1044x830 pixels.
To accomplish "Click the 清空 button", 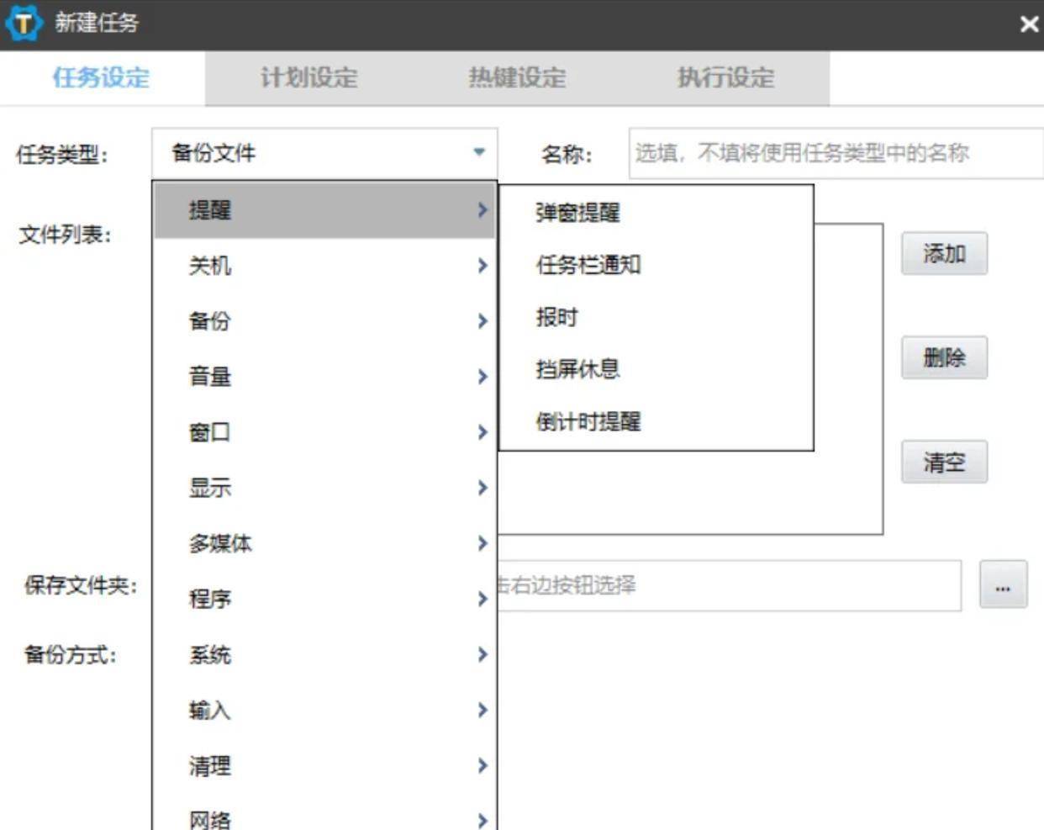I will tap(944, 461).
